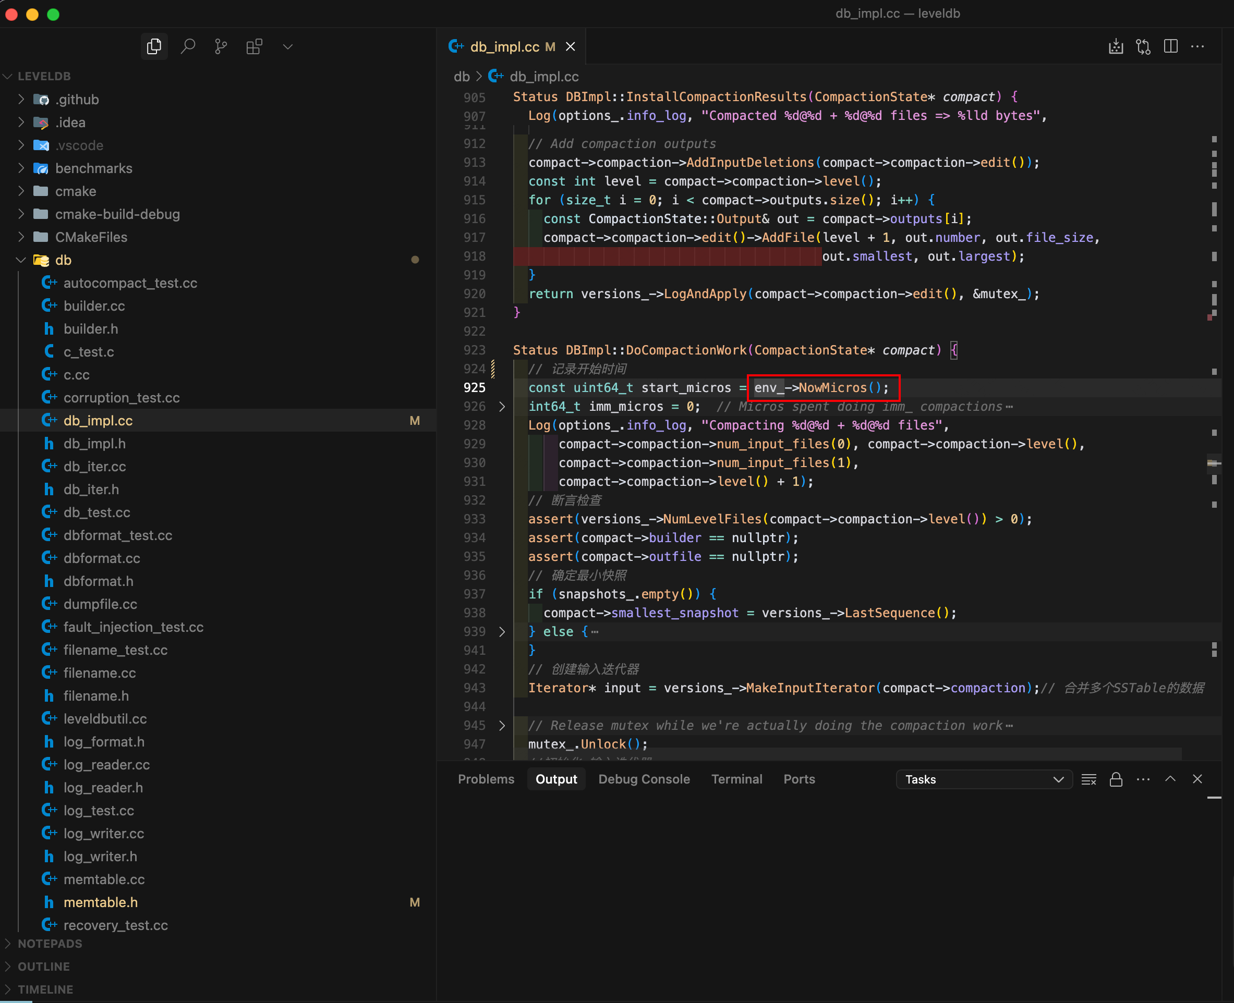Screen dimensions: 1234x1003
Task: Open the Search view icon
Action: pyautogui.click(x=187, y=46)
